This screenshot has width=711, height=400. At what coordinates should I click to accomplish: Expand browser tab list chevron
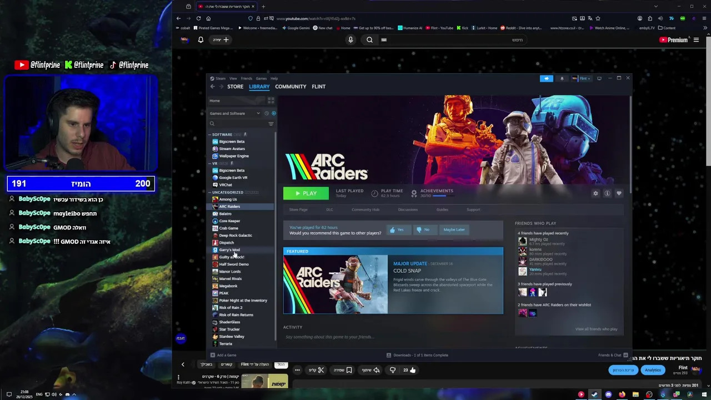click(x=656, y=7)
